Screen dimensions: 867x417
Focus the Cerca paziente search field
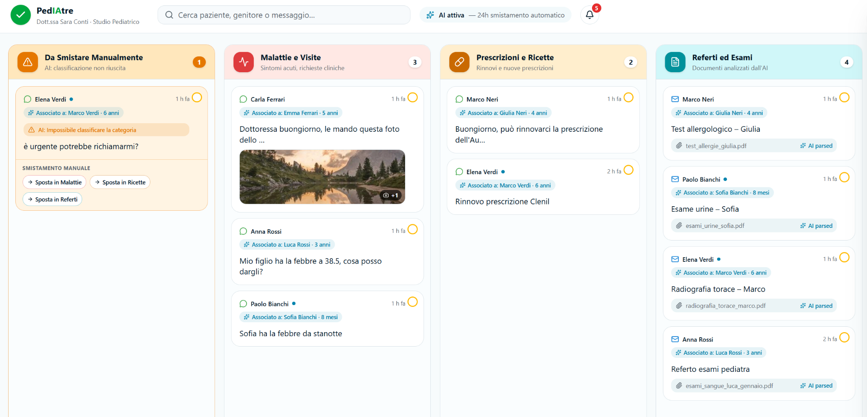[284, 15]
